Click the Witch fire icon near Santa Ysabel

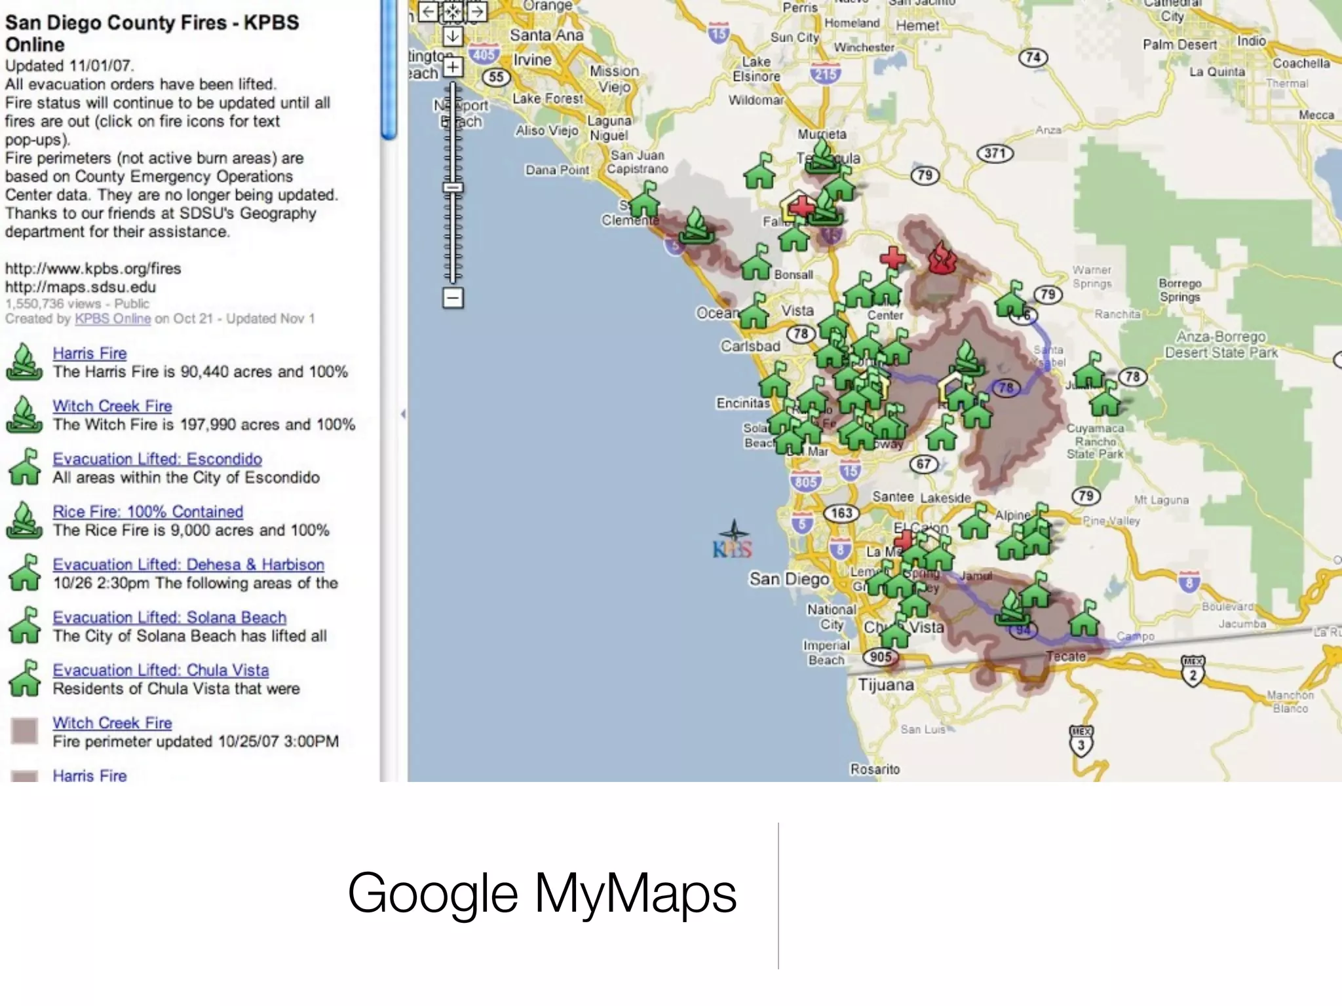967,358
